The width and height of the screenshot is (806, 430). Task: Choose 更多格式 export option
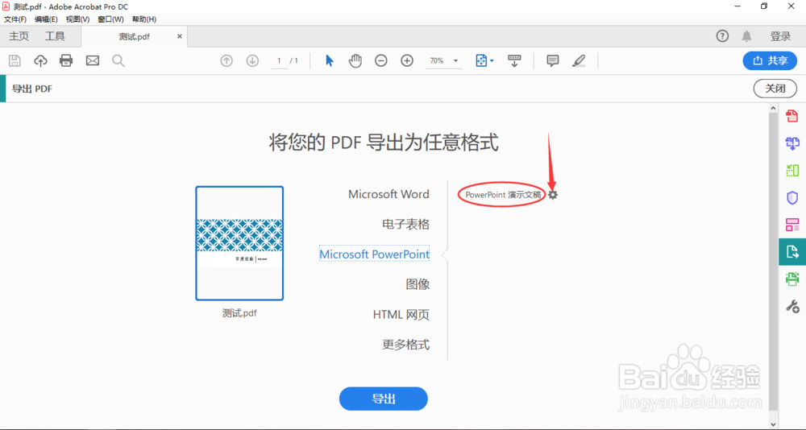[x=405, y=344]
